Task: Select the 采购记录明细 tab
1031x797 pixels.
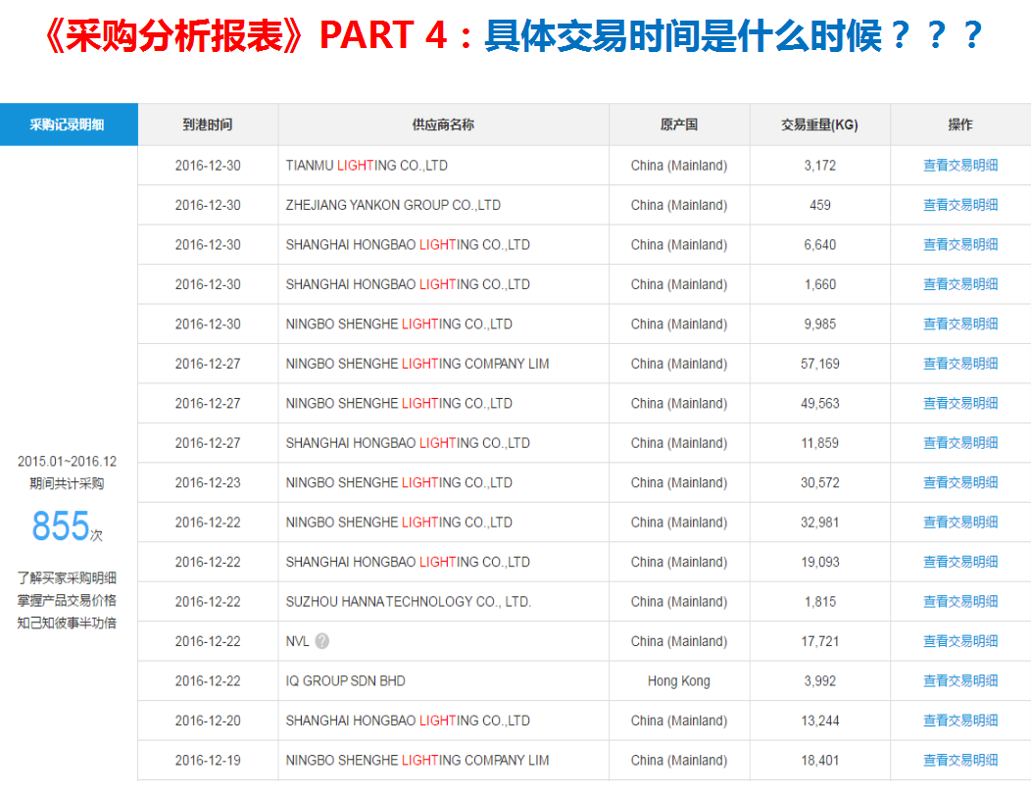Action: tap(68, 125)
